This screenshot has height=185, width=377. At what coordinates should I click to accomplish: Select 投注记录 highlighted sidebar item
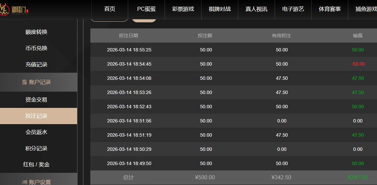(x=36, y=116)
